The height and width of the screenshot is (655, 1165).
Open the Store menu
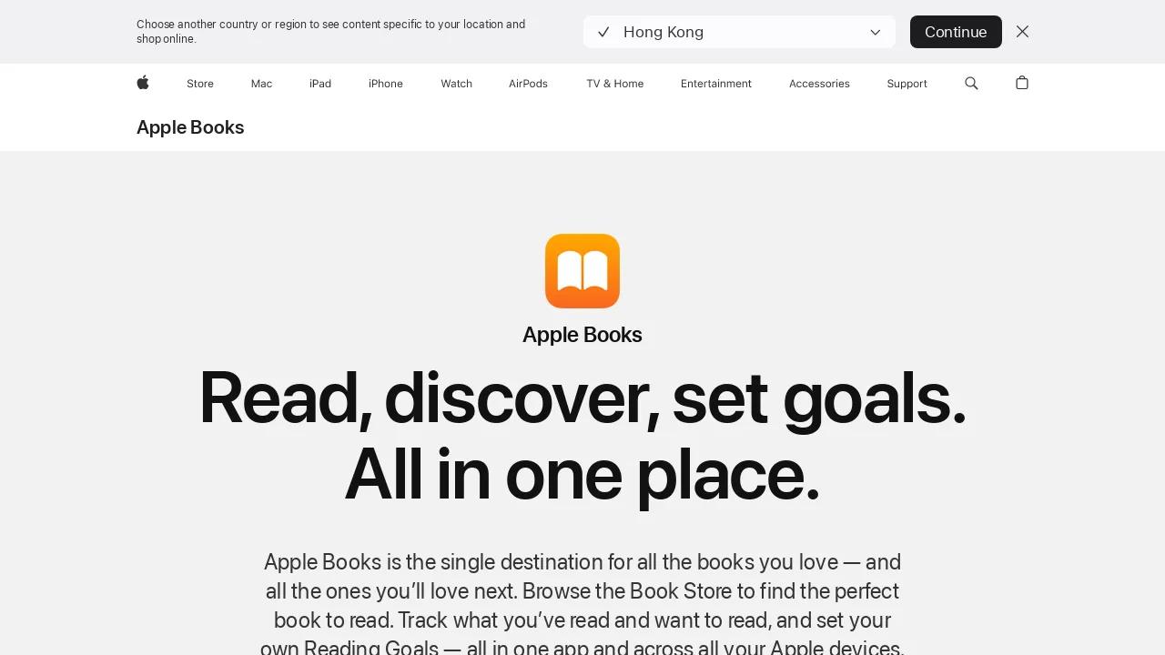(200, 84)
